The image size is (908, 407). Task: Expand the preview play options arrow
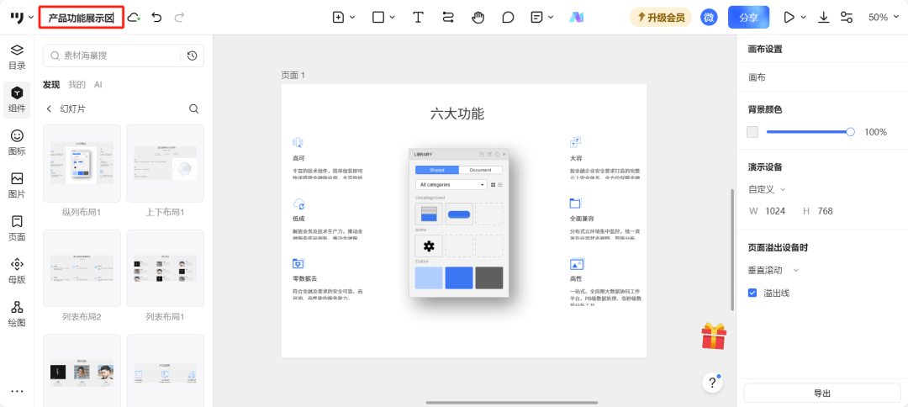tap(803, 18)
